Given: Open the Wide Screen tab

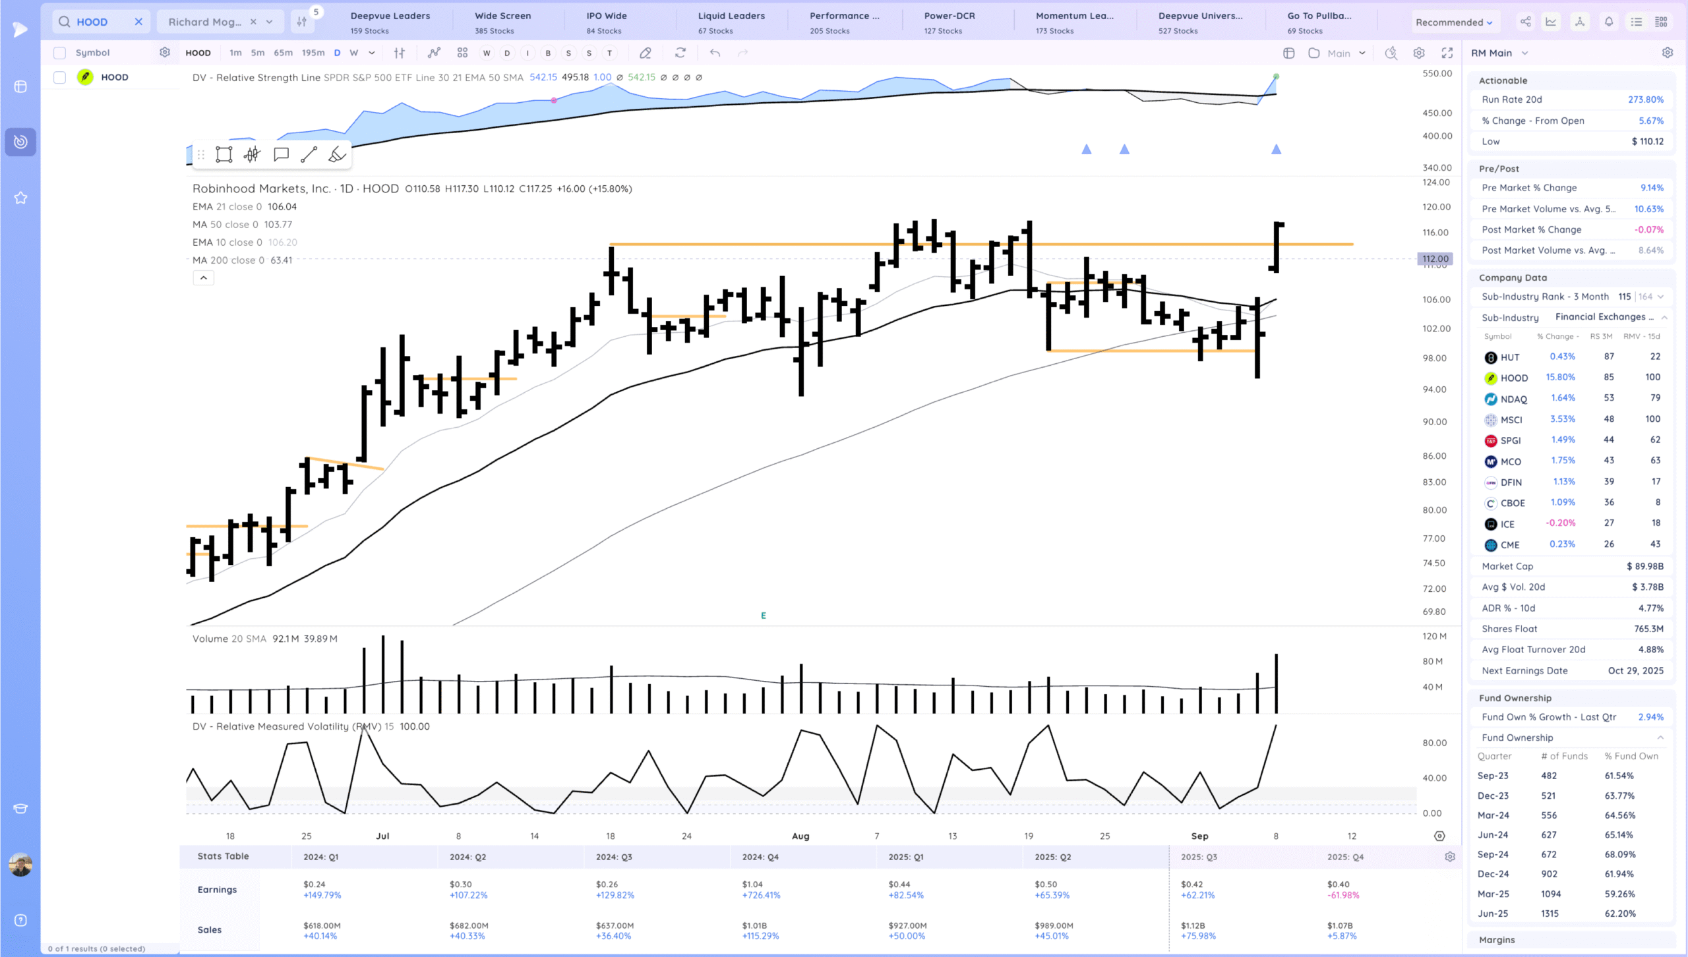Looking at the screenshot, I should pos(503,22).
